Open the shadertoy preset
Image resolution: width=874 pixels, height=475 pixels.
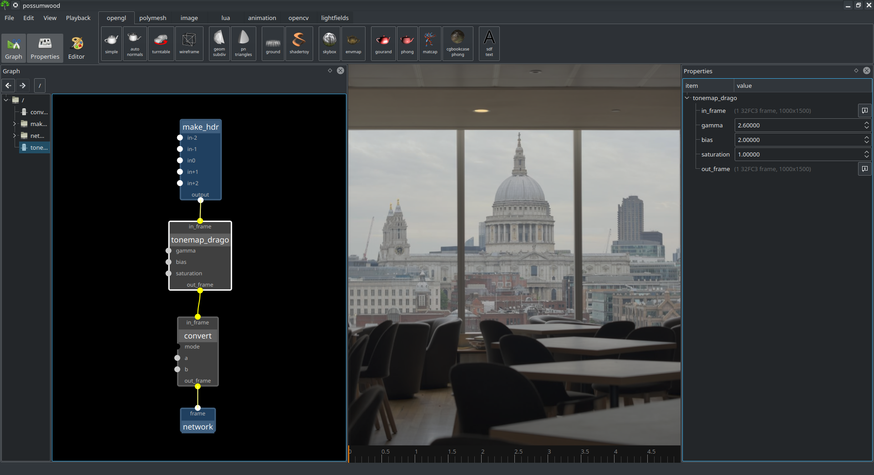pos(300,44)
